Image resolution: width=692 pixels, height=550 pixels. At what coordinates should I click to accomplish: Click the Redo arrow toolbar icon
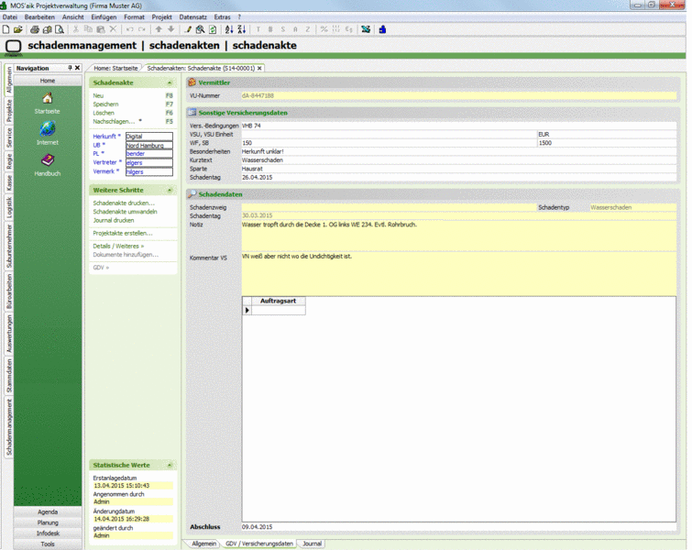pyautogui.click(x=142, y=29)
